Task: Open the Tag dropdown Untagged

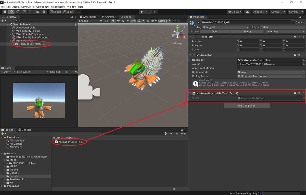Action: tap(226, 27)
